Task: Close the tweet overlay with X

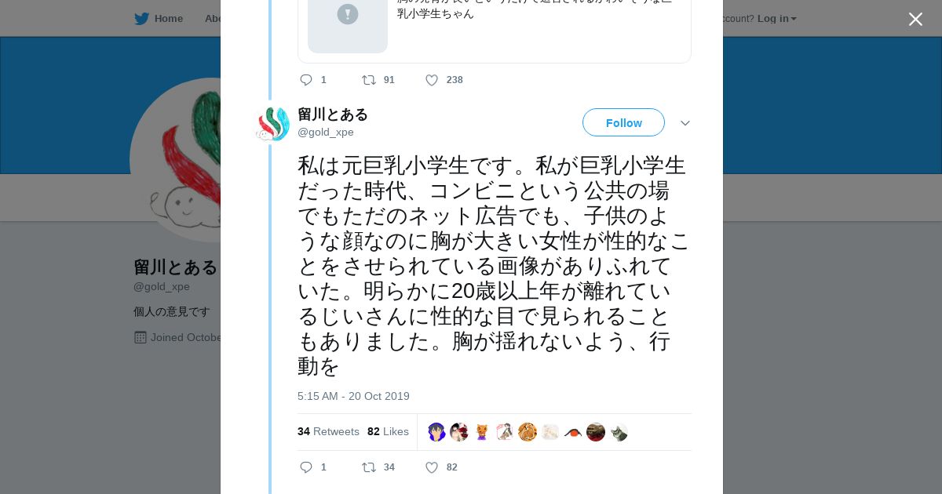Action: [915, 19]
